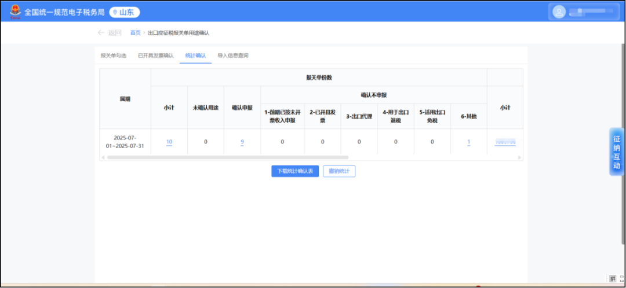The width and height of the screenshot is (626, 288).
Task: Click the period cell 2025-07-01~2025-07-31
Action: 125,142
